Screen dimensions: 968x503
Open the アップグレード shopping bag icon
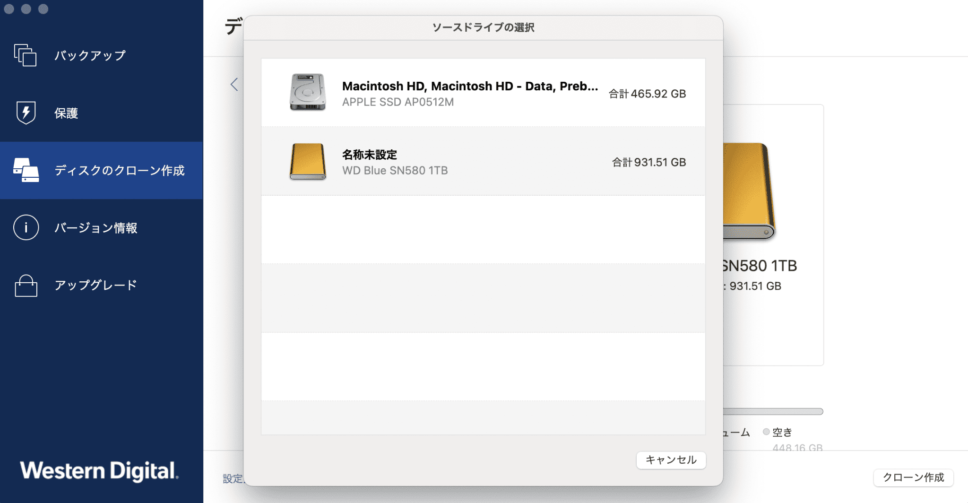tap(26, 286)
